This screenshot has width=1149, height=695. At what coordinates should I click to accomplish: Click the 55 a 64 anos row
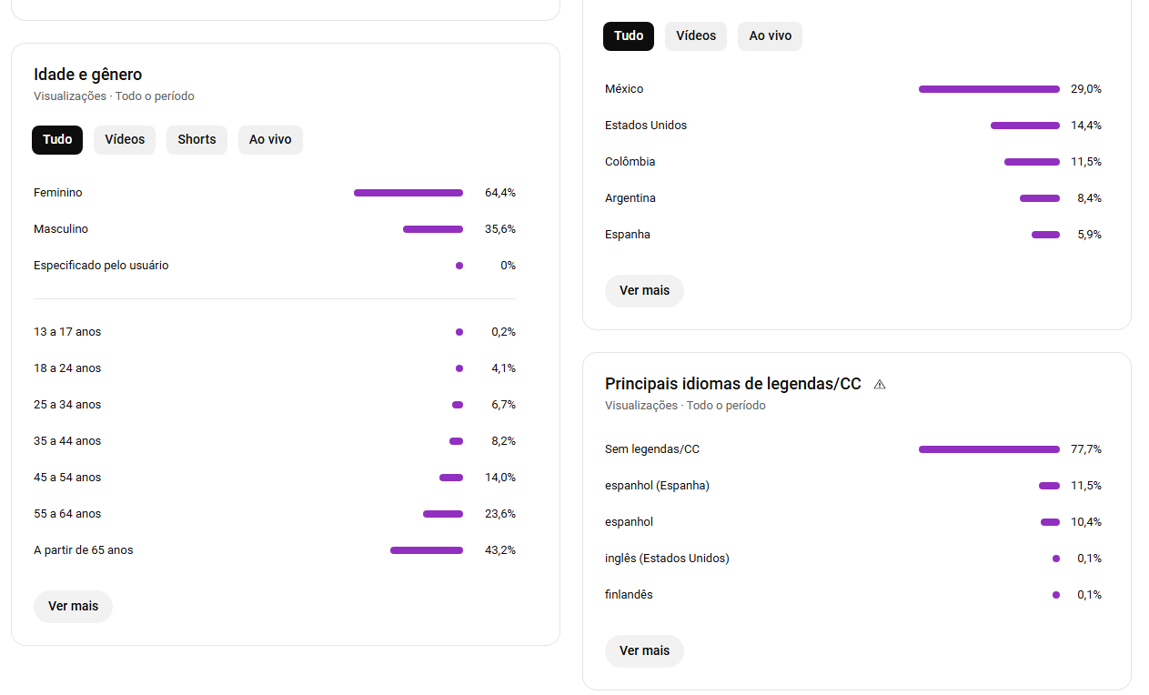pyautogui.click(x=275, y=514)
